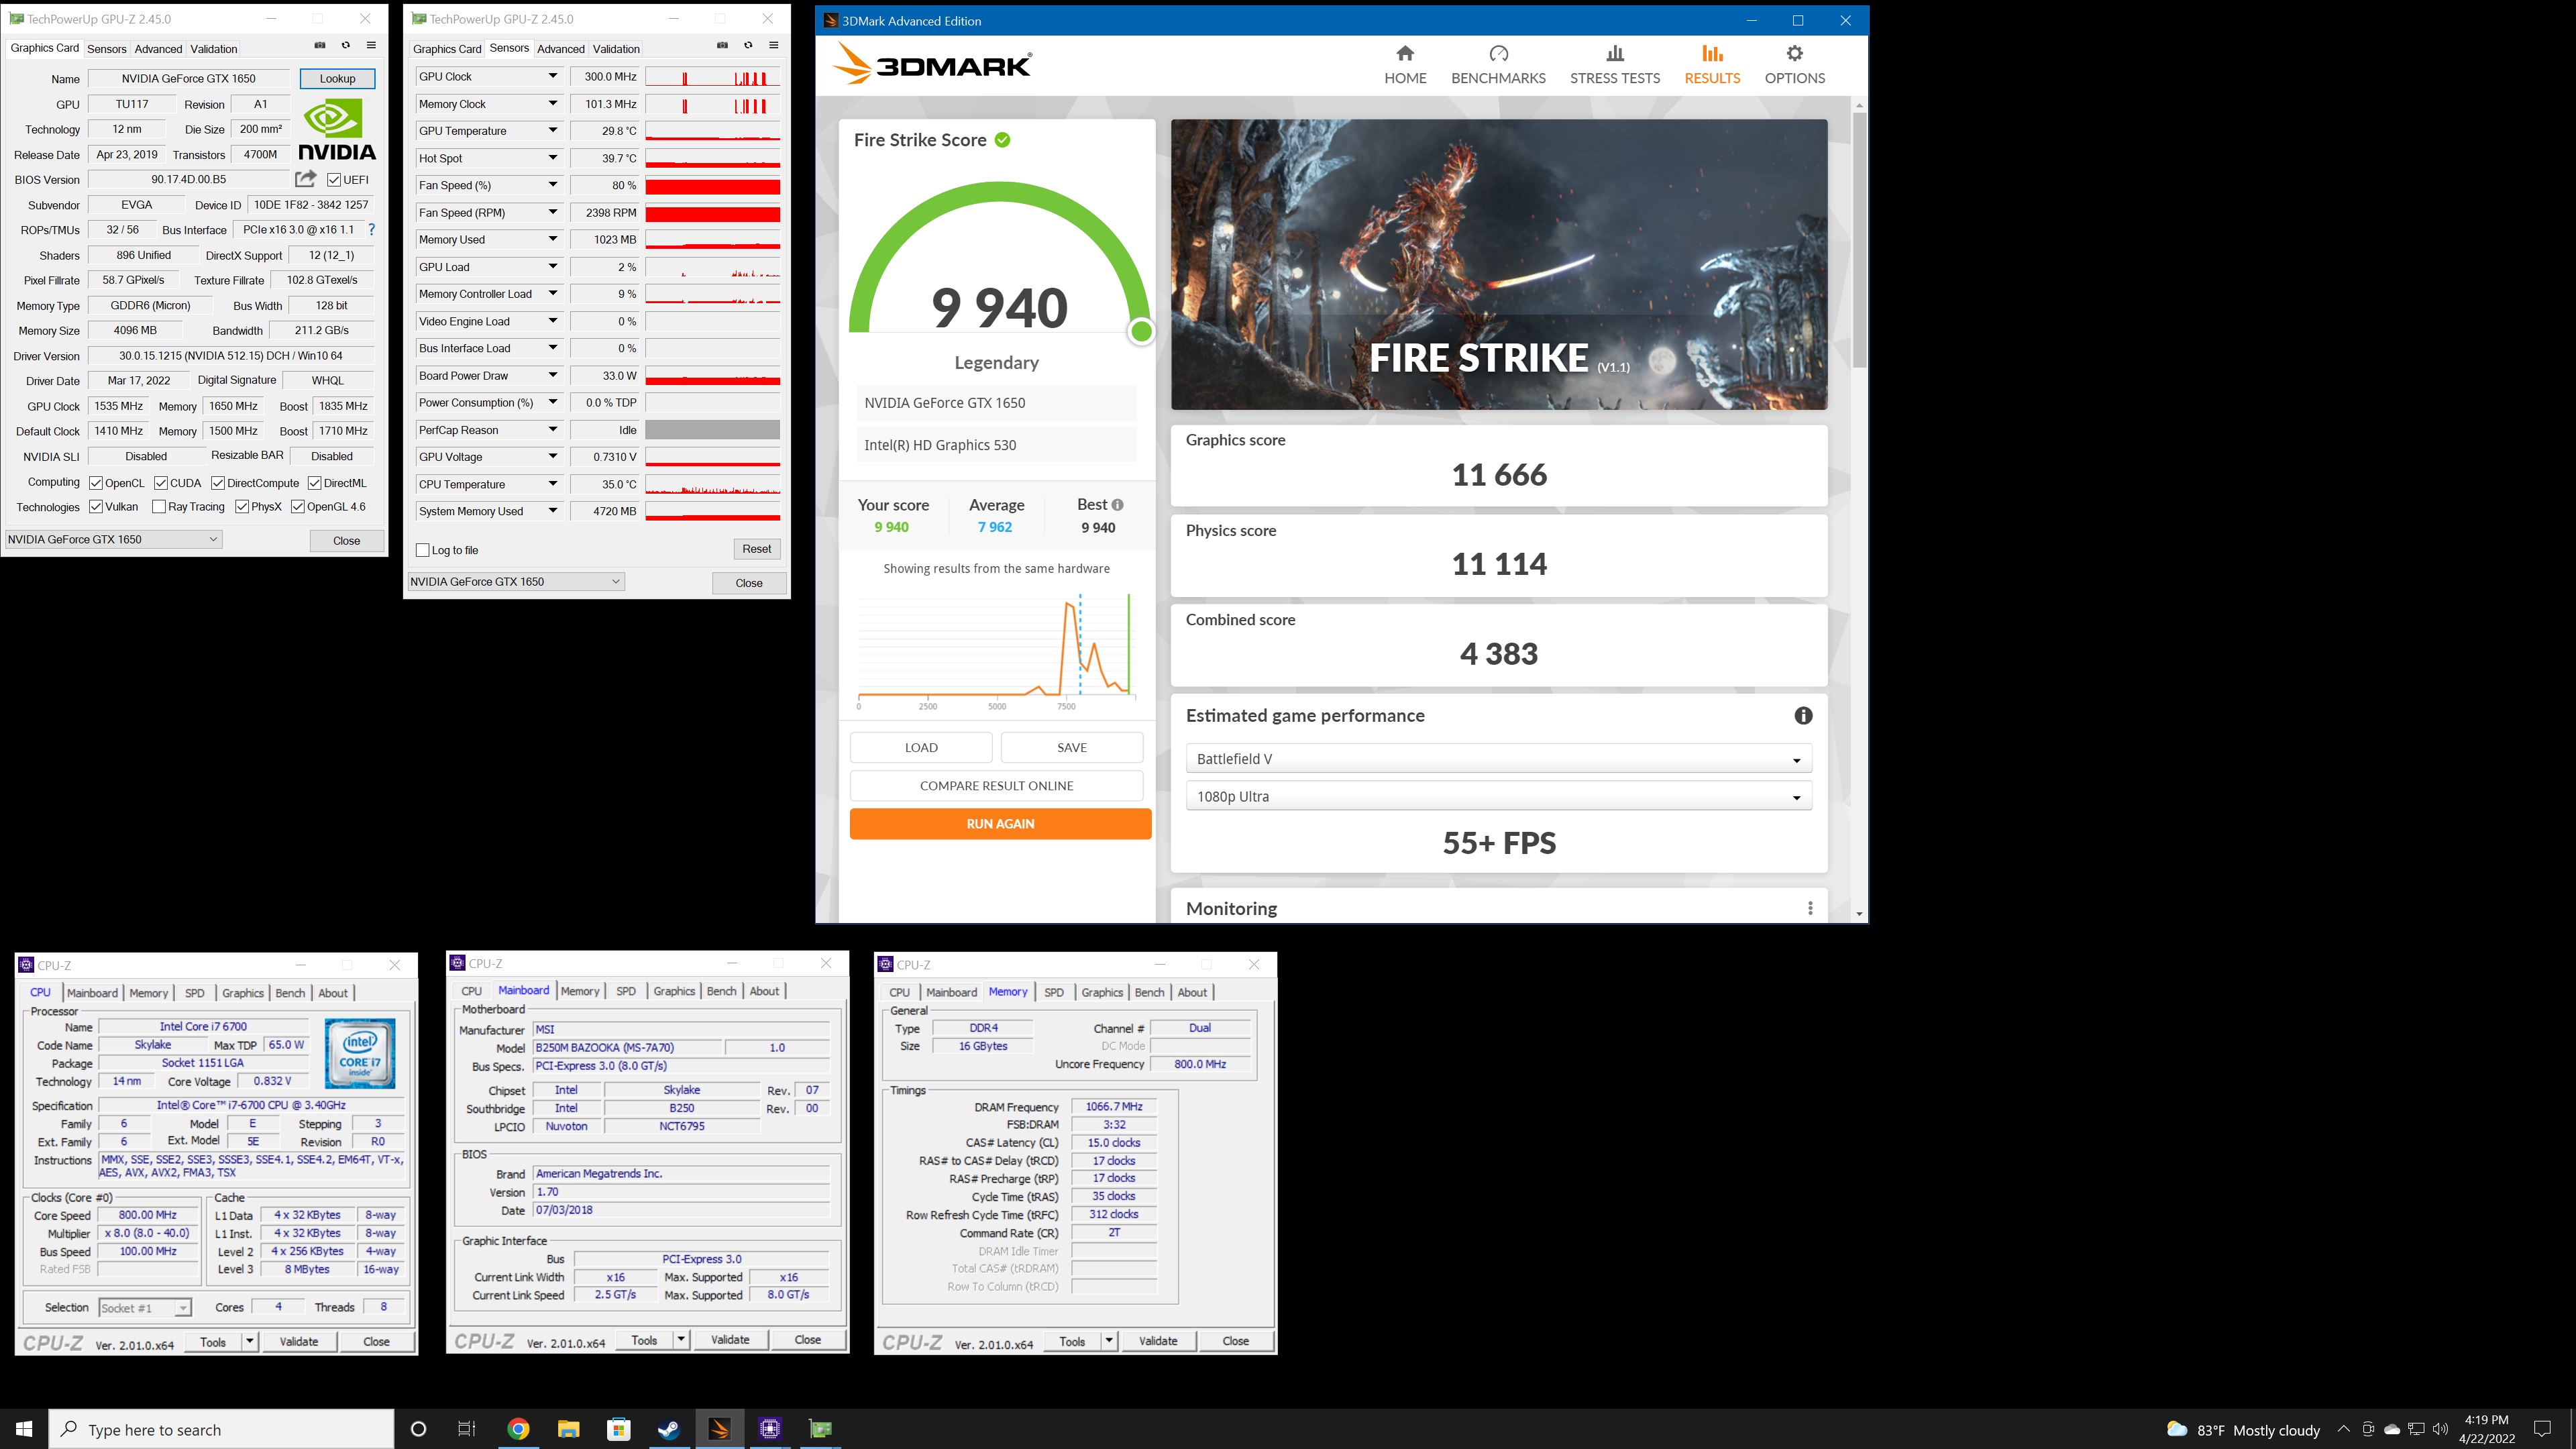The image size is (2576, 1449).
Task: Expand the Hot Spot sensor dropdown
Action: pos(552,158)
